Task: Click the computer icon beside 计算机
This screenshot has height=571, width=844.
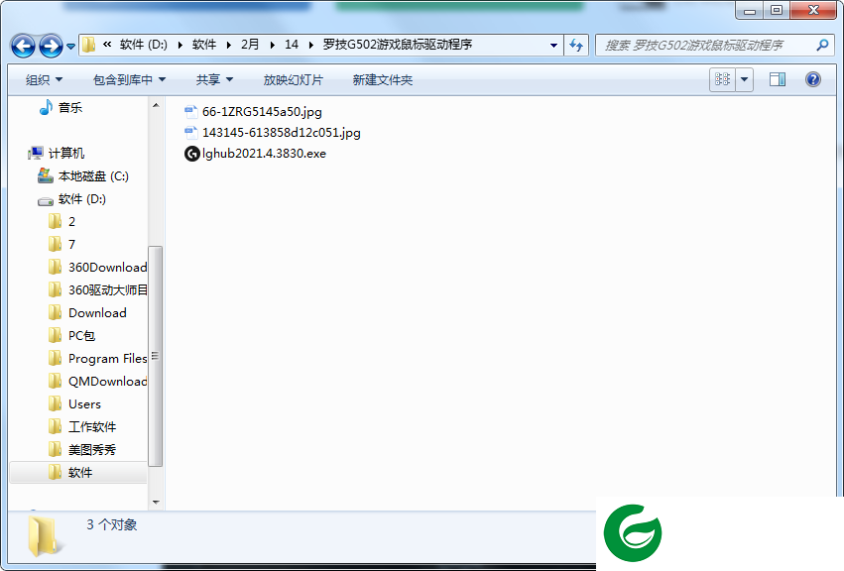Action: (x=36, y=154)
